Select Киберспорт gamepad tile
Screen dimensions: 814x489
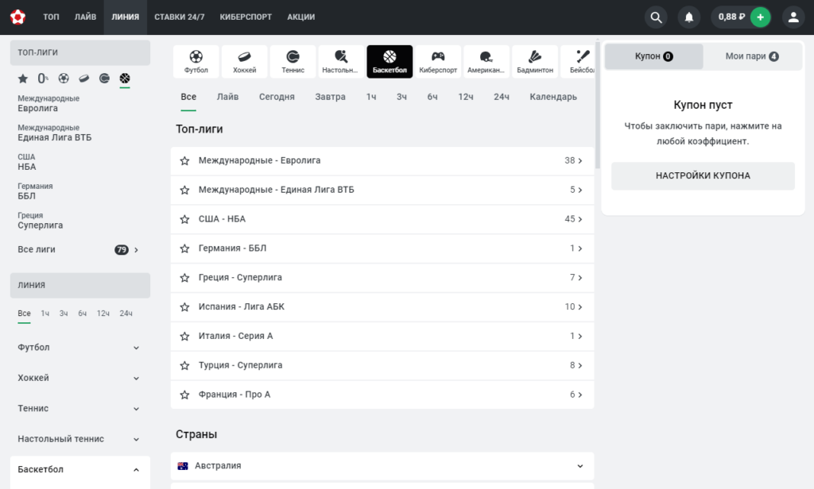438,62
